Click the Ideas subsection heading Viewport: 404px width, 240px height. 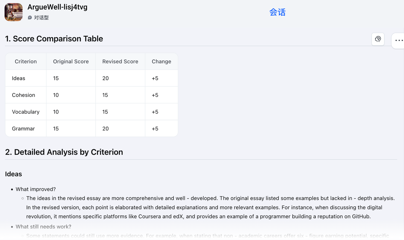(x=13, y=174)
